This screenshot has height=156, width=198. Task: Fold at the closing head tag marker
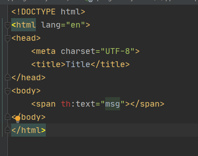(7, 77)
